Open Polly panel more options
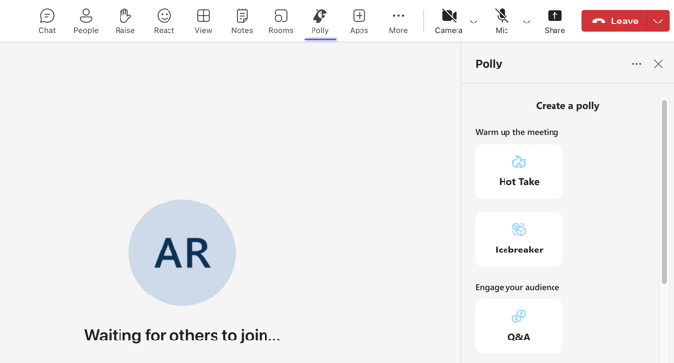674x363 pixels. point(636,64)
